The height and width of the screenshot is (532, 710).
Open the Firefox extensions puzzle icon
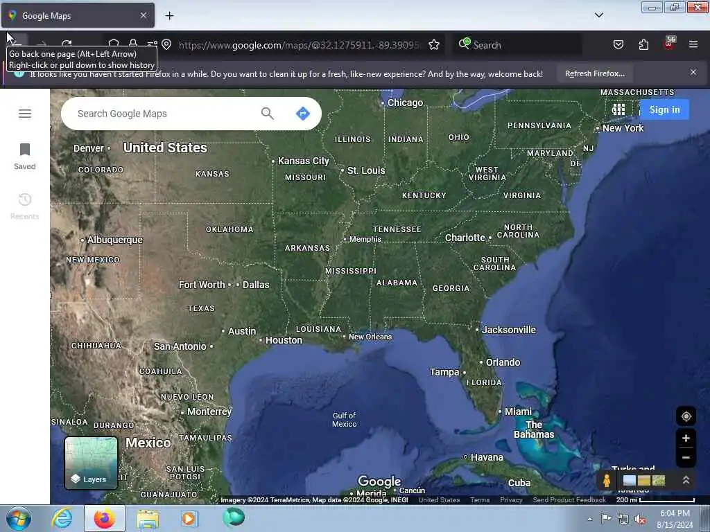(643, 44)
